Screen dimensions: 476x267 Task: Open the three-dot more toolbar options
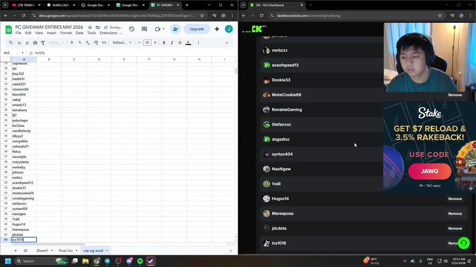(x=198, y=43)
